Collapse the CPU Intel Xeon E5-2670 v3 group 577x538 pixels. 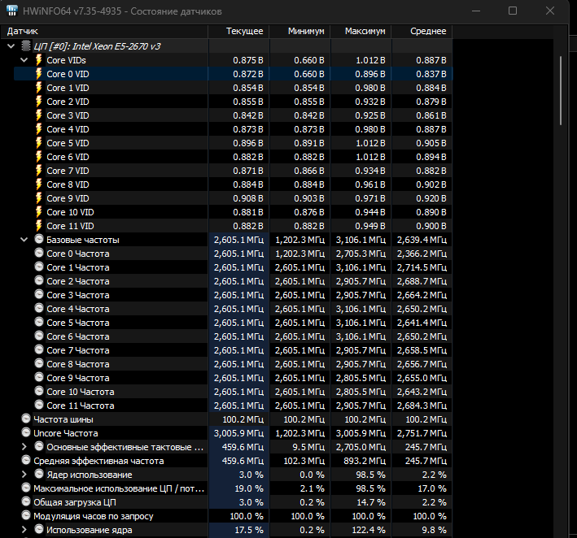pos(11,46)
